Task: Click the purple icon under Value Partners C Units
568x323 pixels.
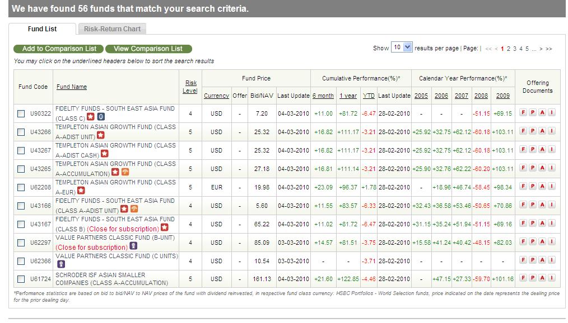Action: 61,264
